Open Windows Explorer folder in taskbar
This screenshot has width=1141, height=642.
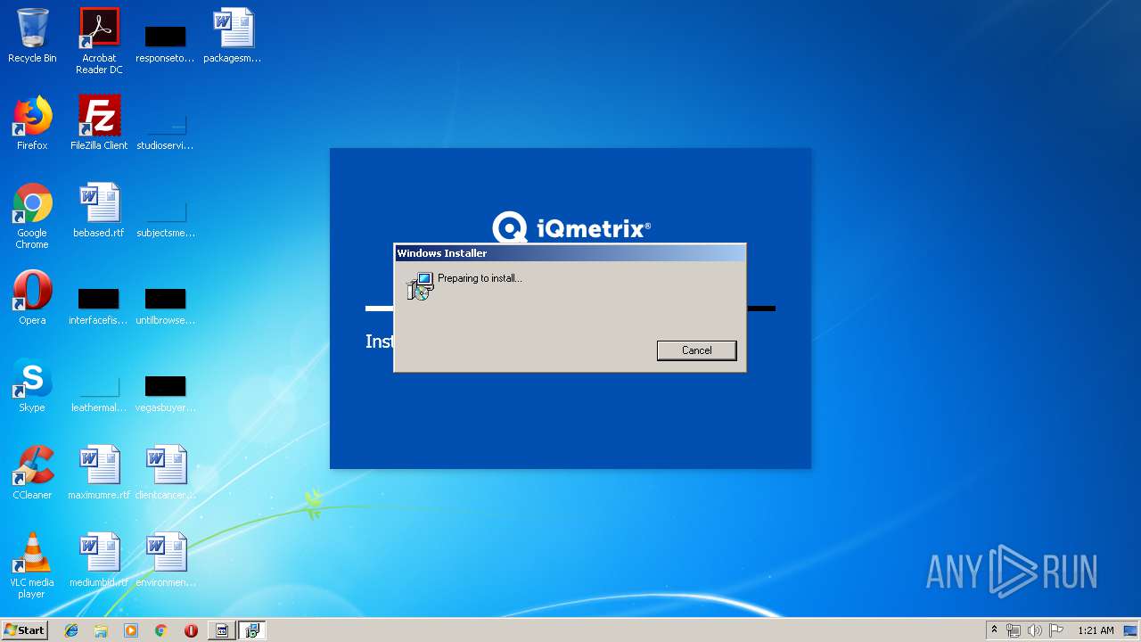point(101,630)
